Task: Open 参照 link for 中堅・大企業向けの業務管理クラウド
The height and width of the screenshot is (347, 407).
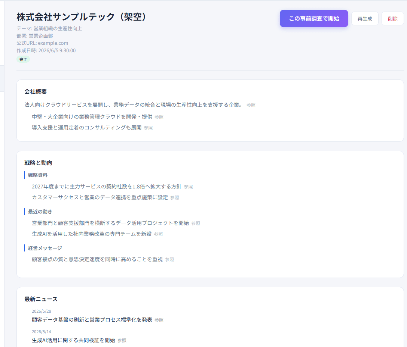Action: tap(159, 117)
